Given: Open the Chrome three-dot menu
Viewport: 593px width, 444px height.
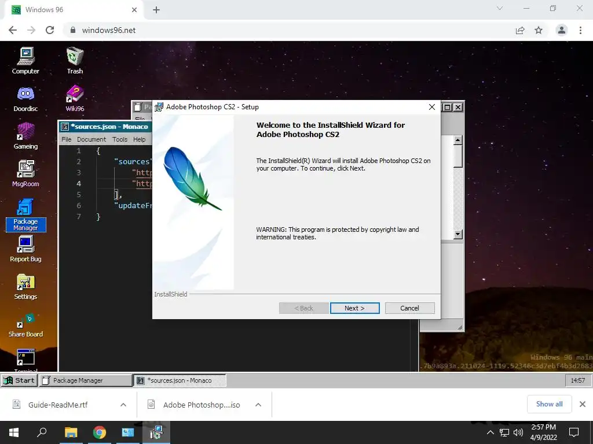Looking at the screenshot, I should (580, 30).
